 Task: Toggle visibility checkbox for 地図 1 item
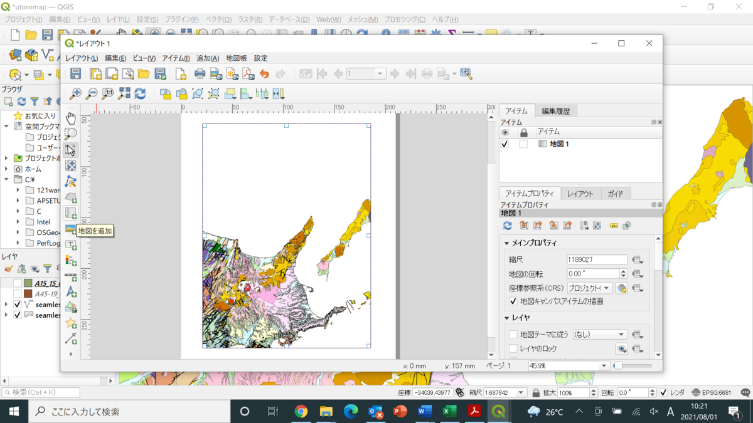pos(505,144)
